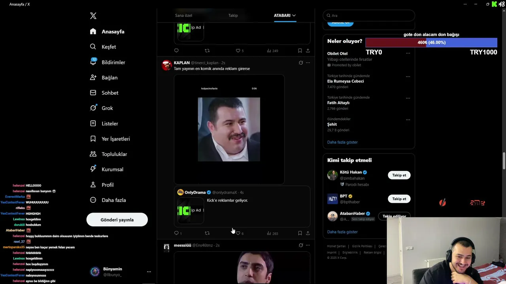This screenshot has width=506, height=284.
Task: Click the donation goal progress bar
Action: tap(431, 43)
